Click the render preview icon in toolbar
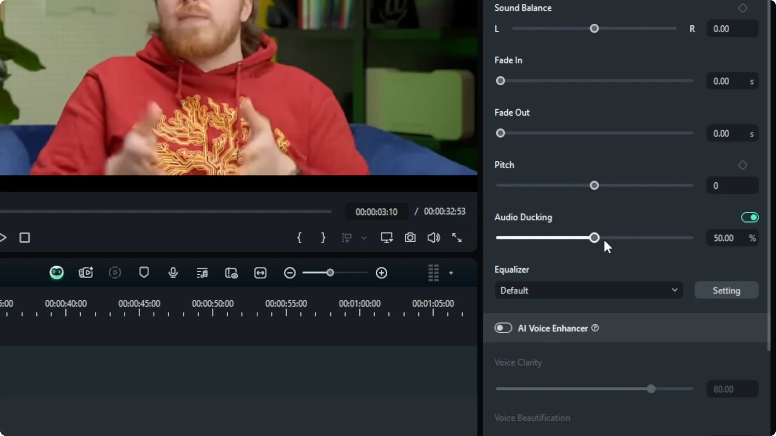This screenshot has width=776, height=436. point(115,272)
